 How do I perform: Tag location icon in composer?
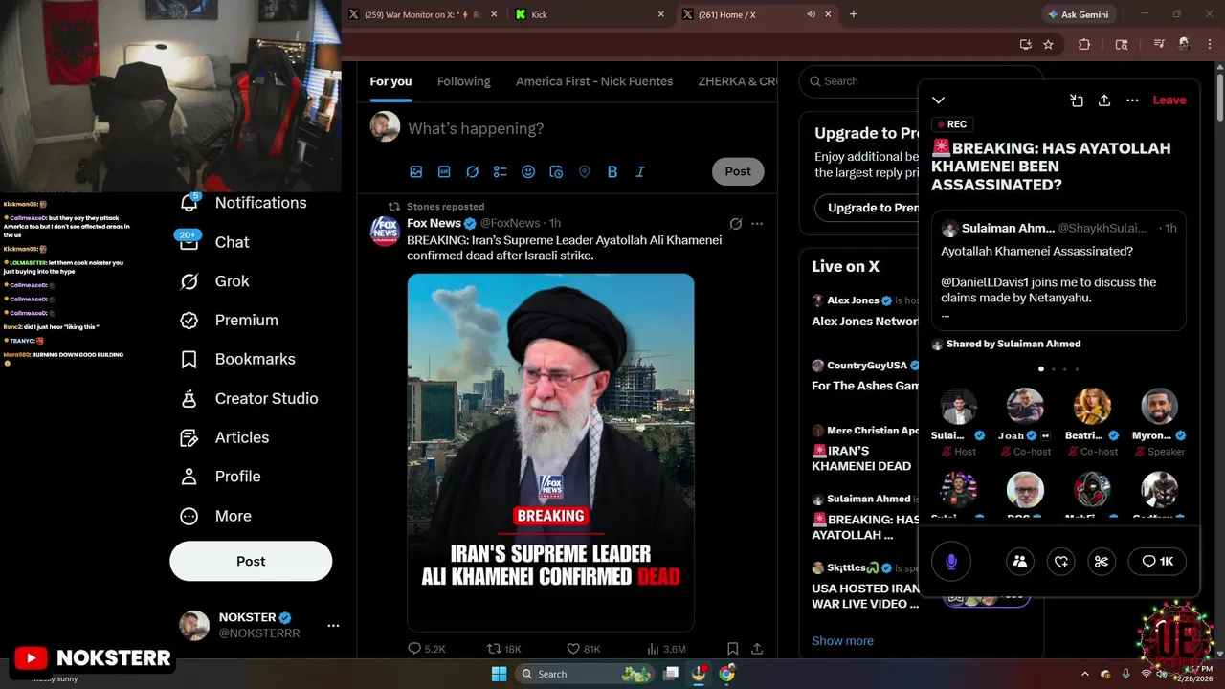584,171
